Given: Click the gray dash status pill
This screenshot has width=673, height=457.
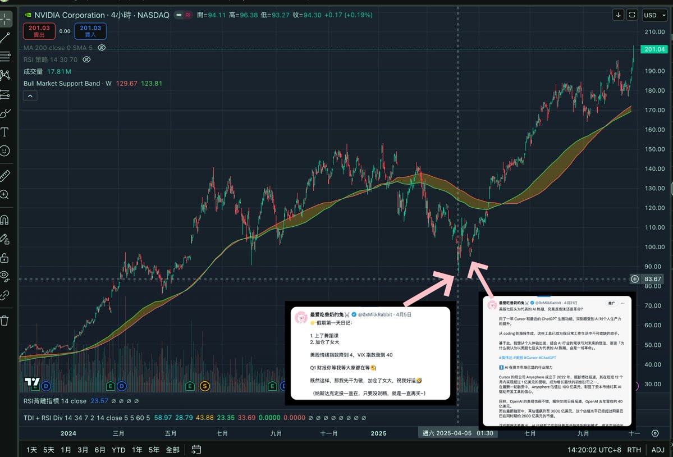Looking at the screenshot, I should pos(178,15).
